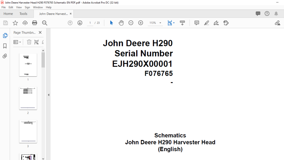284x160 pixels.
Task: Open the find text magnifier tool
Action: [x=45, y=23]
